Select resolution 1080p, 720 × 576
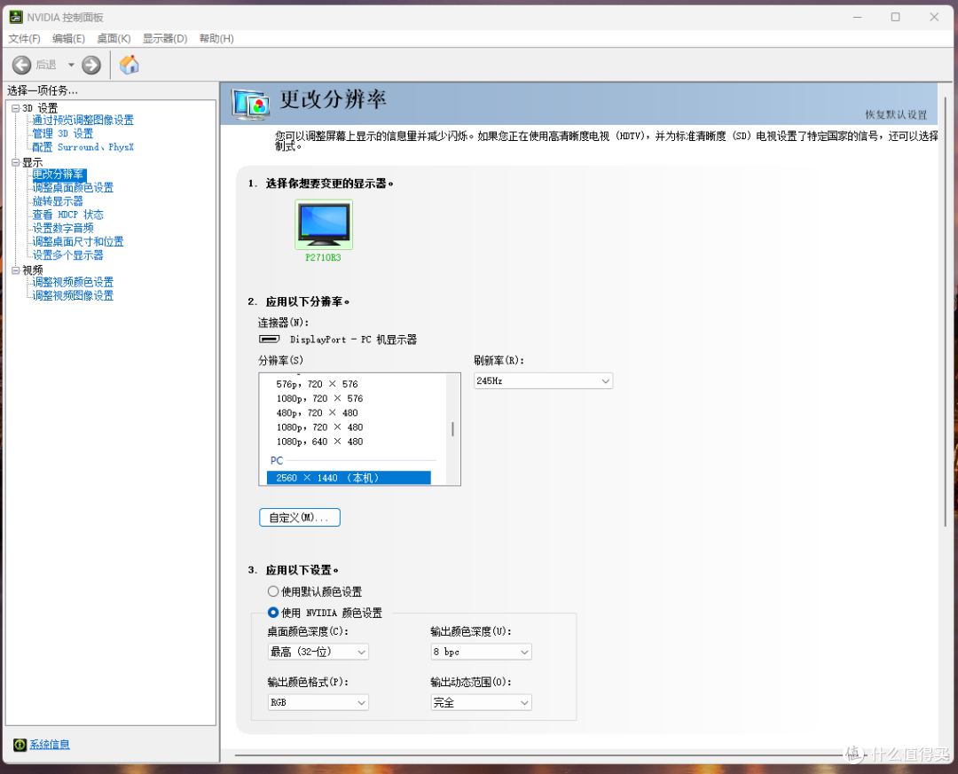Image resolution: width=958 pixels, height=774 pixels. click(319, 398)
